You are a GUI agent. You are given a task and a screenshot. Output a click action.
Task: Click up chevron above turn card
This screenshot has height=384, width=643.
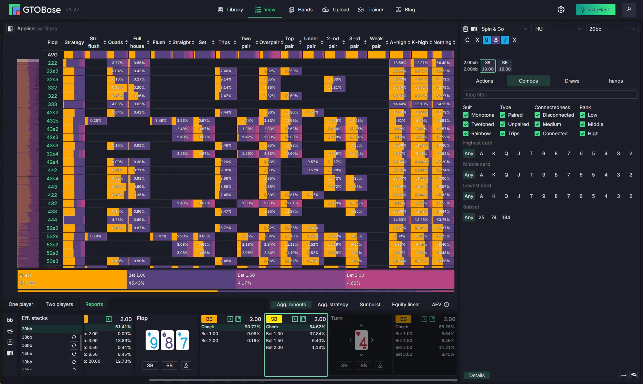pyautogui.click(x=361, y=326)
